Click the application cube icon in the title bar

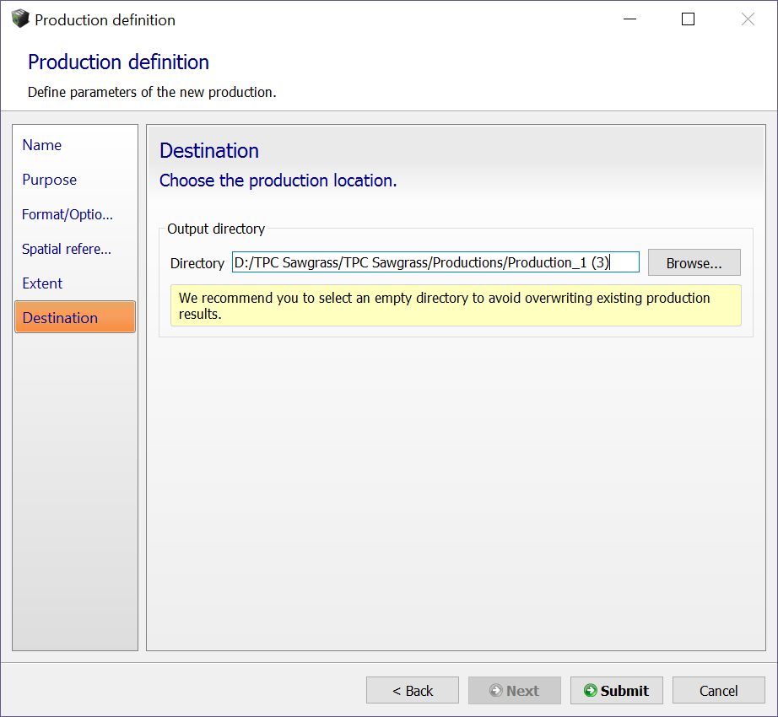(x=20, y=19)
